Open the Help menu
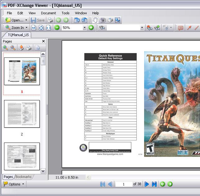The height and width of the screenshot is (196, 200). point(96,13)
